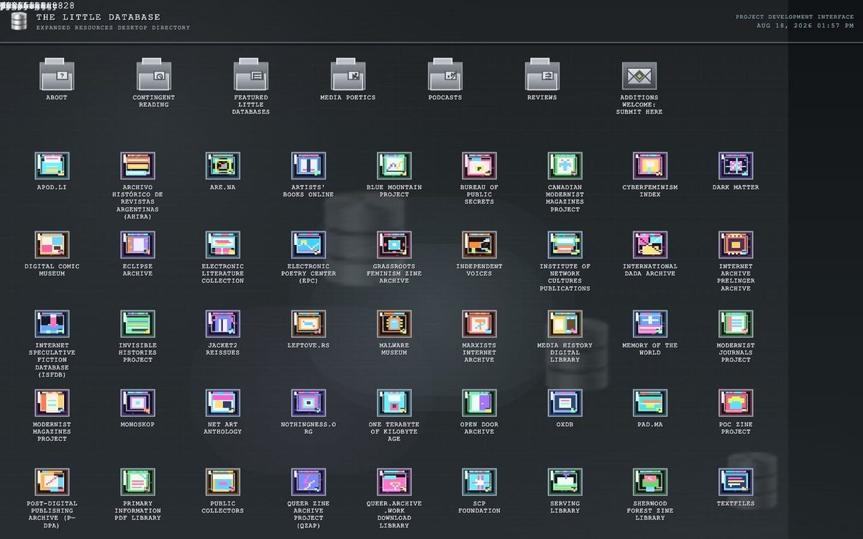Open the PAD.MA icon
The image size is (863, 539).
click(651, 402)
